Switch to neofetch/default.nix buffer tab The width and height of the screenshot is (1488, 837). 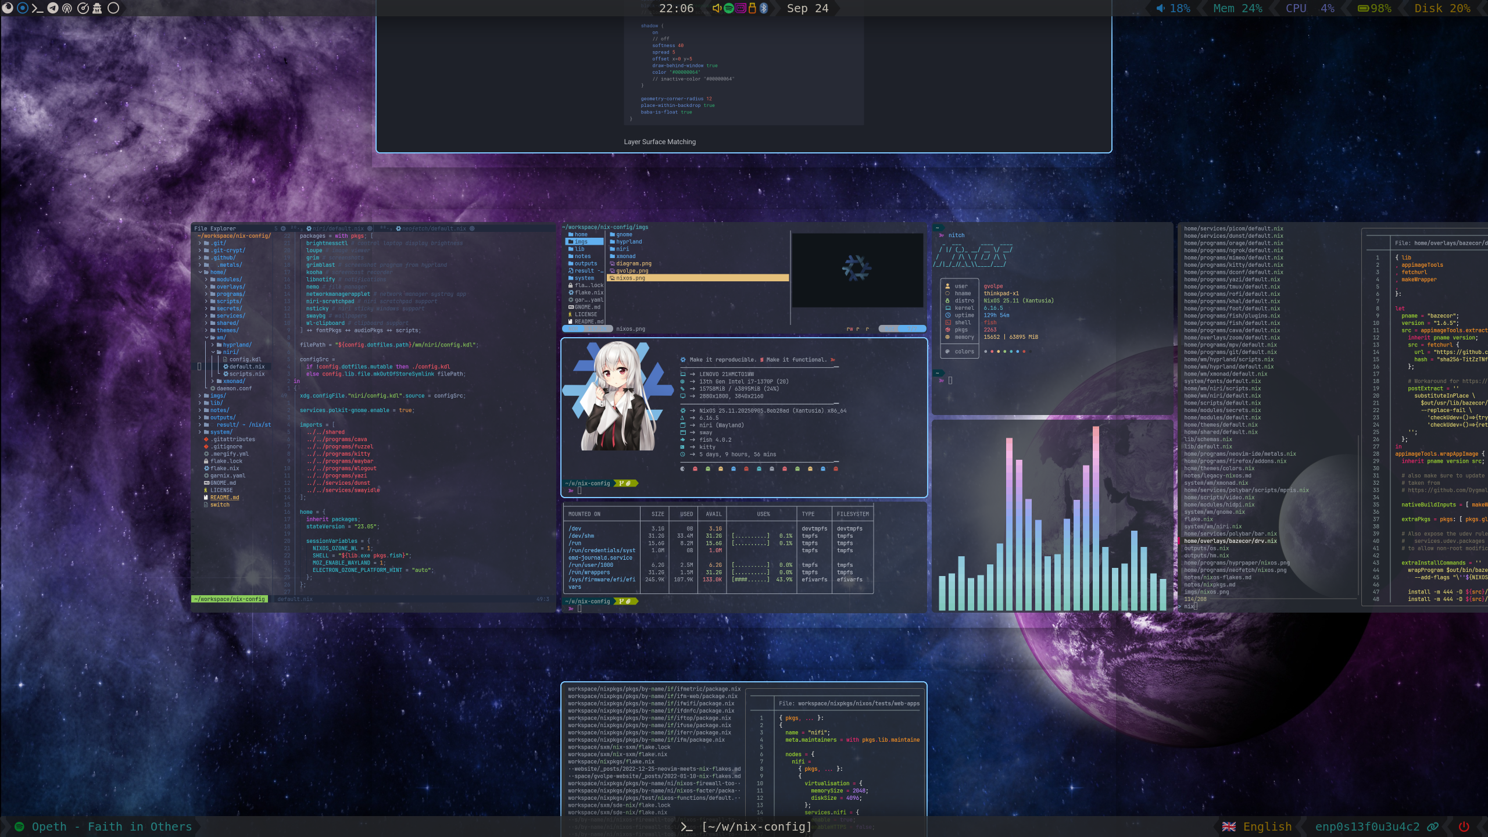click(433, 228)
